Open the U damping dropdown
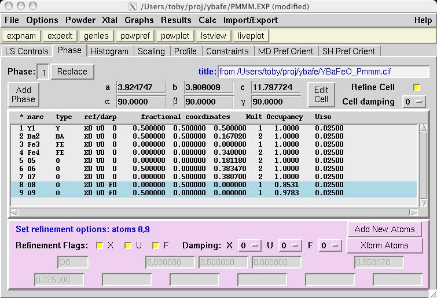The image size is (437, 298). (x=290, y=245)
